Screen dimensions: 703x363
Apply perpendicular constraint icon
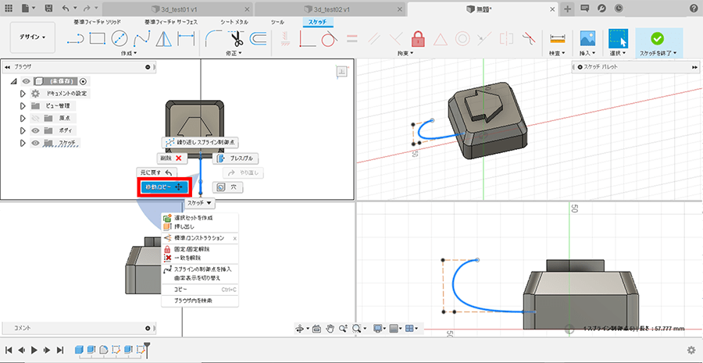pyautogui.click(x=395, y=39)
